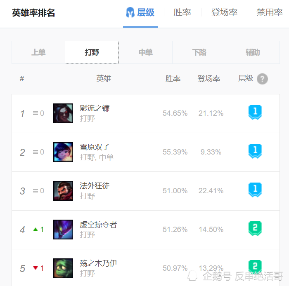Click the green up arrow on rank 4
The image size is (289, 286).
36,230
